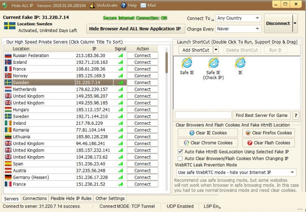Enable Auto Clear Browsers/Flash Cookies checkbox

point(180,159)
